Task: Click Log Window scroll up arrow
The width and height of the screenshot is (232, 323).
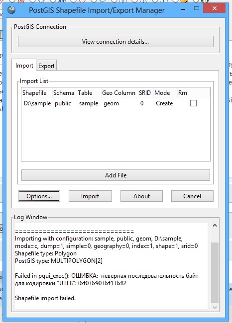Action: tap(215, 226)
